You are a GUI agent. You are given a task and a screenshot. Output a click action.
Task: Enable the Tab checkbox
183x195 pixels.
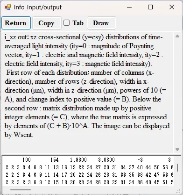[x=66, y=23]
